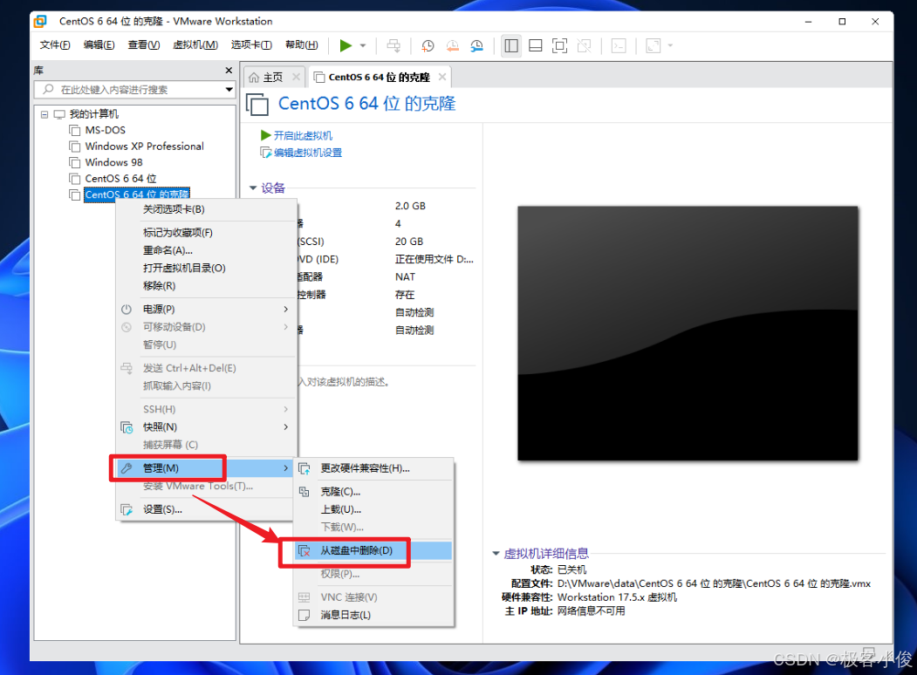The height and width of the screenshot is (675, 917).
Task: Expand the 快照(N) submenu
Action: pyautogui.click(x=207, y=427)
